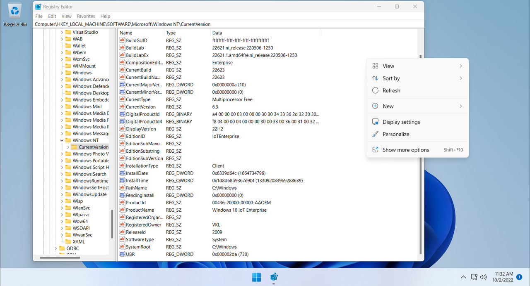530x286 pixels.
Task: Expand the Windows Search tree node
Action: point(62,174)
